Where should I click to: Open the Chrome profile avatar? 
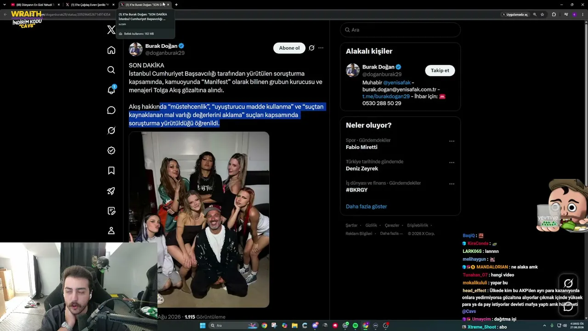574,14
